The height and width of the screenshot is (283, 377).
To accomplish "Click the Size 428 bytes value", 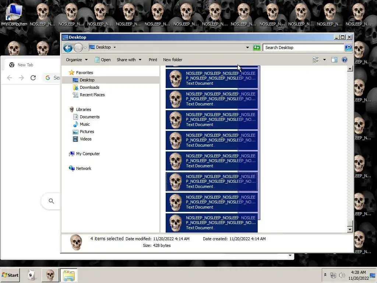I will tap(162, 245).
